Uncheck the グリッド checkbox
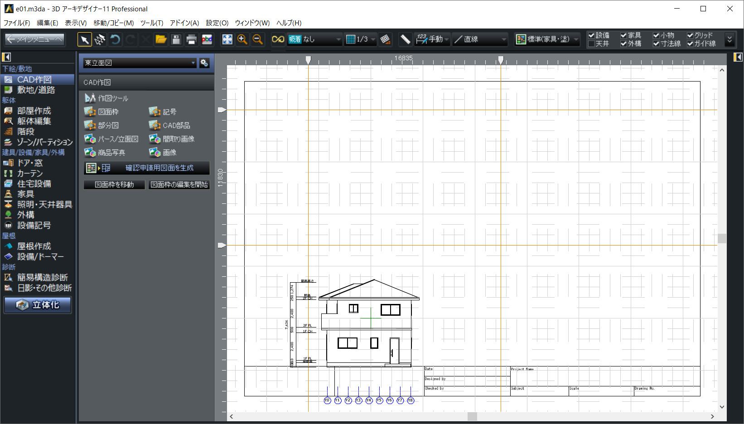The image size is (744, 424). point(690,35)
